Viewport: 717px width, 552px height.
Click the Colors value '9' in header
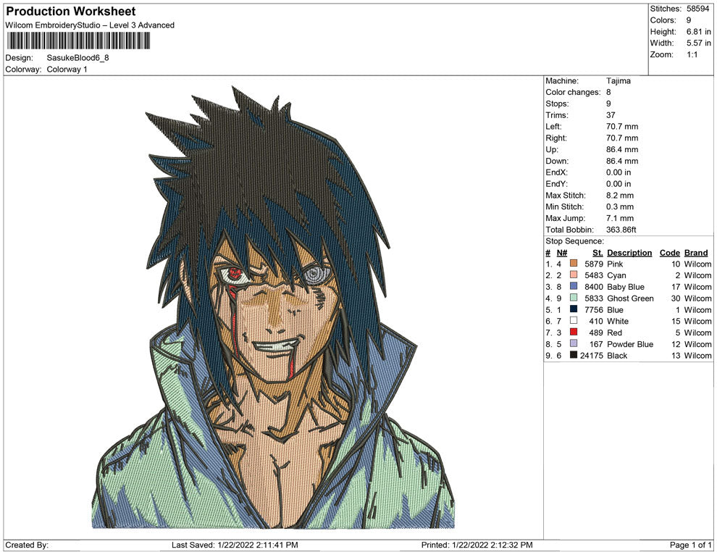tap(689, 20)
